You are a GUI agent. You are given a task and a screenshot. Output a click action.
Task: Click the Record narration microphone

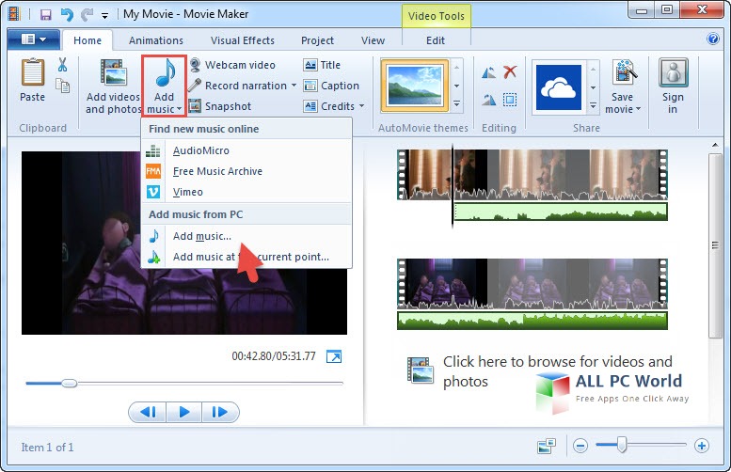coord(195,86)
